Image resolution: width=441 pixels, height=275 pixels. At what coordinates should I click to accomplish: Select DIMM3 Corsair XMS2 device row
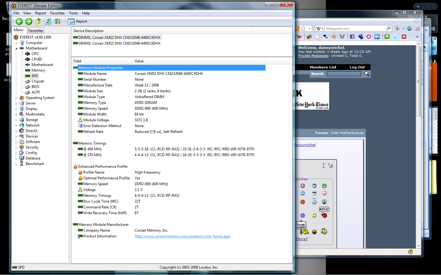pos(117,43)
